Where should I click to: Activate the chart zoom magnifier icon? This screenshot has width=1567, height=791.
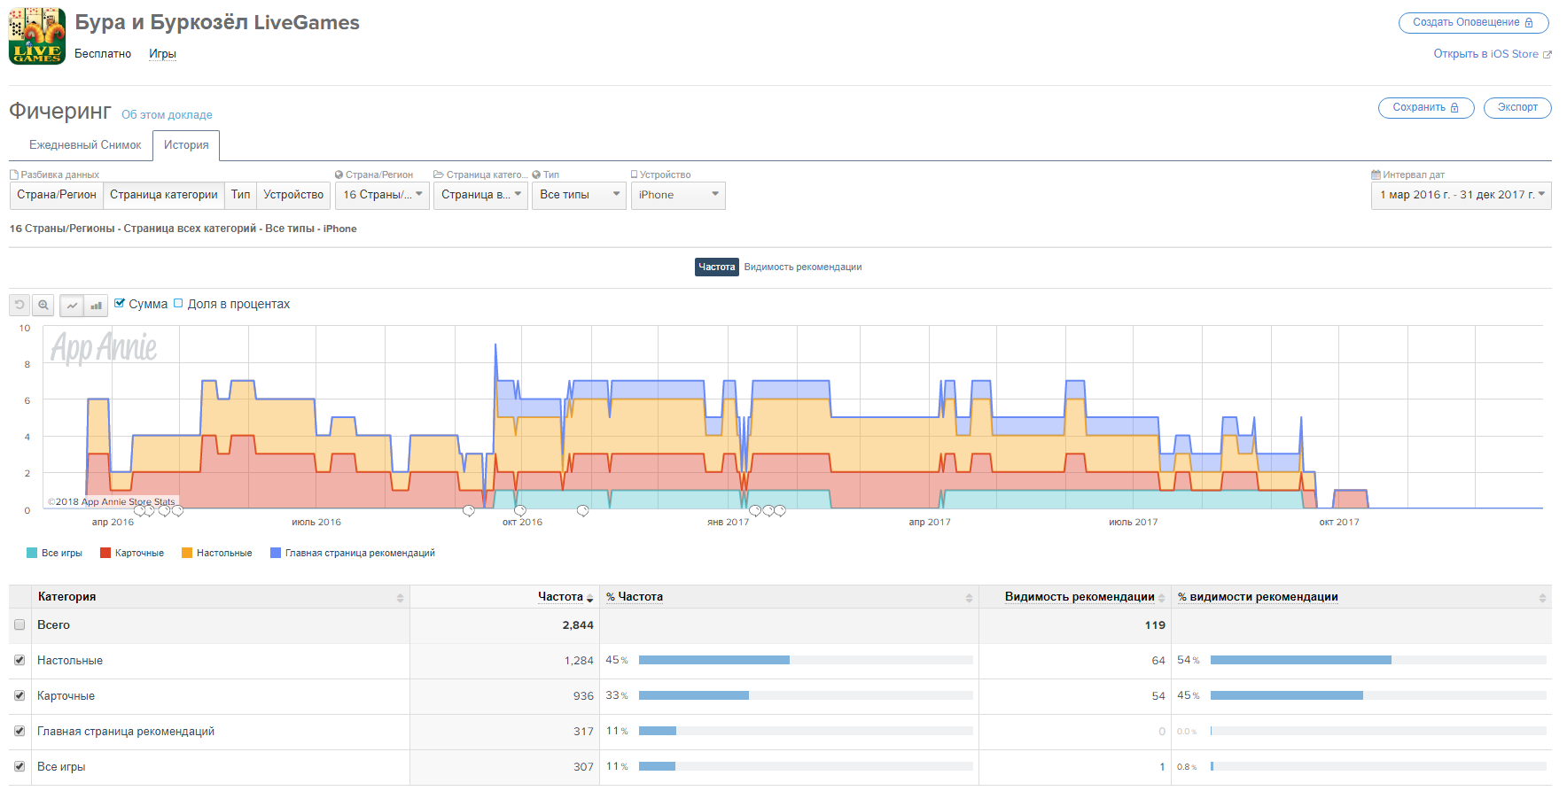point(43,305)
